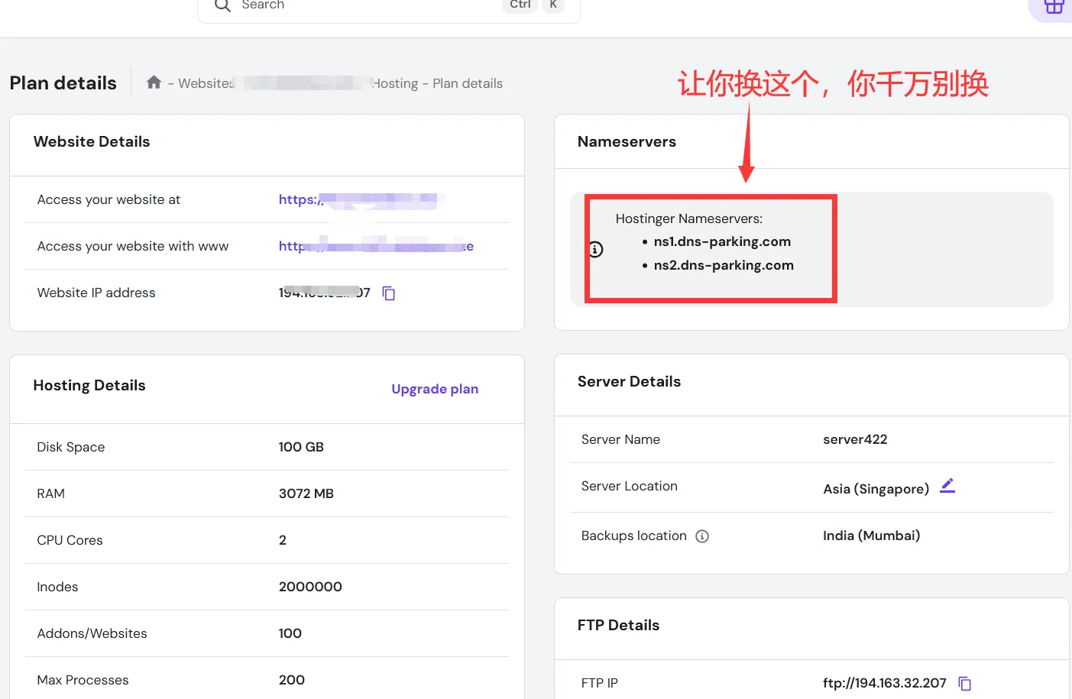Click Plan details at breadcrumb end
This screenshot has width=1072, height=699.
468,83
